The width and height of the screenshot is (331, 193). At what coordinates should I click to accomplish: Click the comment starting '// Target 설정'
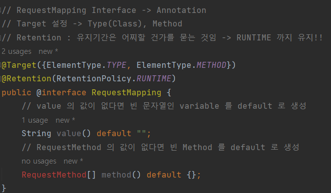[92, 24]
